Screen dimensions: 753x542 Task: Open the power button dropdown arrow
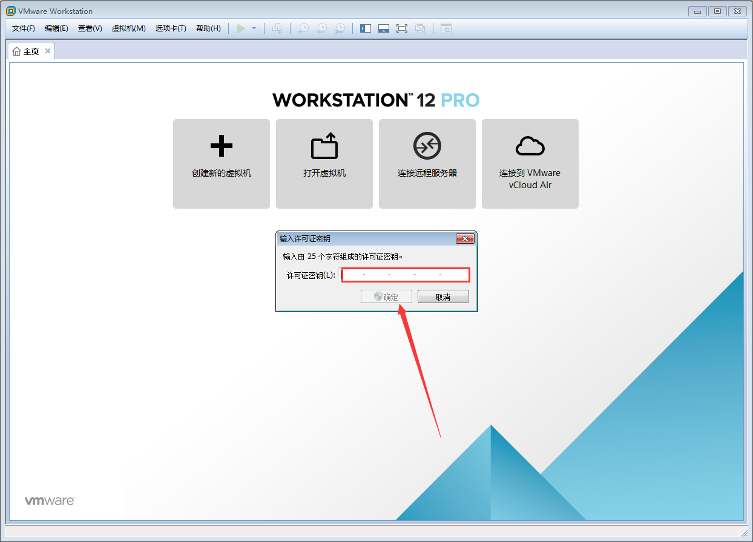253,28
